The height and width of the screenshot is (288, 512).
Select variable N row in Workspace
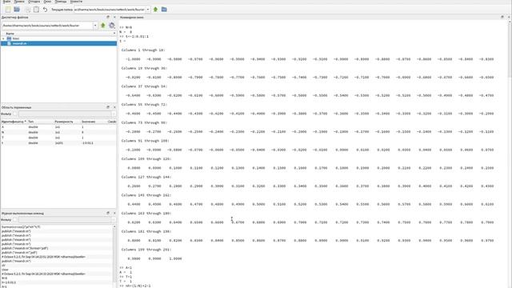58,132
